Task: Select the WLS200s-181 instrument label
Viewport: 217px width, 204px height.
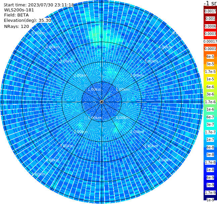Action: pyautogui.click(x=19, y=10)
